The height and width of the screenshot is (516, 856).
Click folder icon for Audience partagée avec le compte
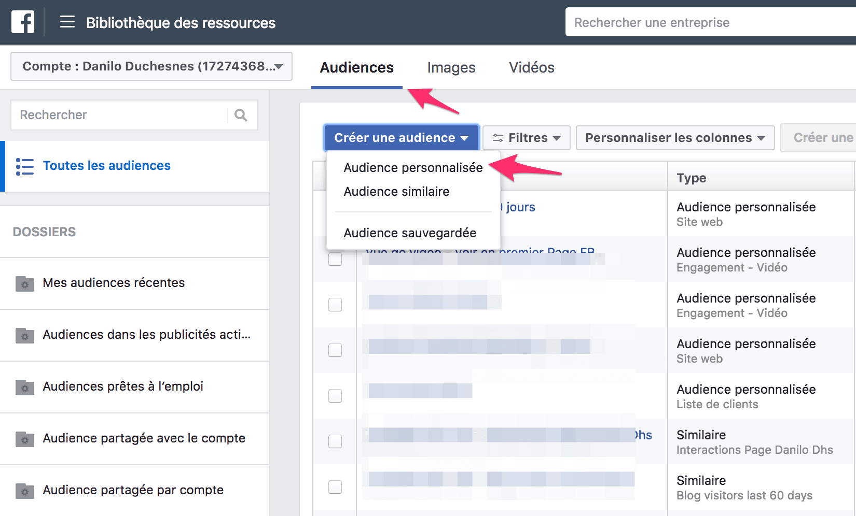[x=24, y=439]
